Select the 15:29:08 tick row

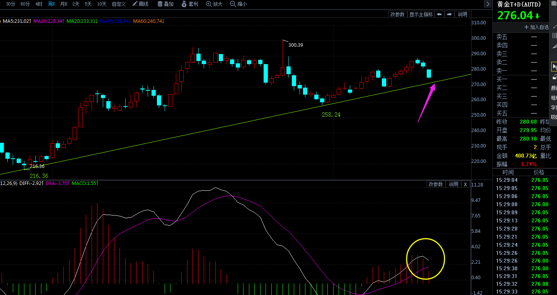pos(525,204)
